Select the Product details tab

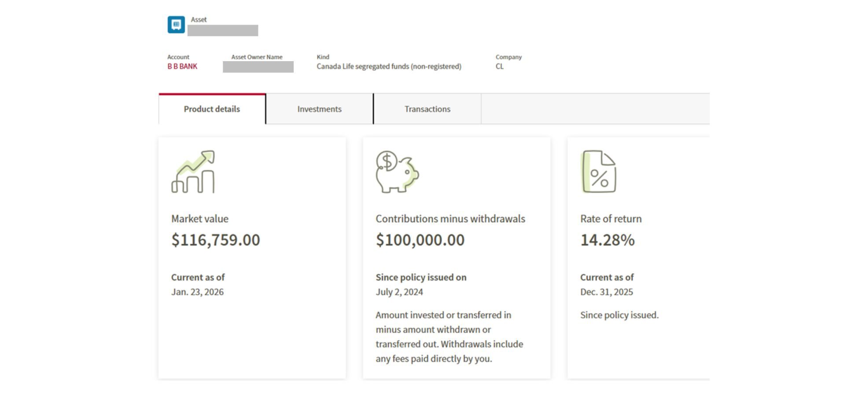212,109
